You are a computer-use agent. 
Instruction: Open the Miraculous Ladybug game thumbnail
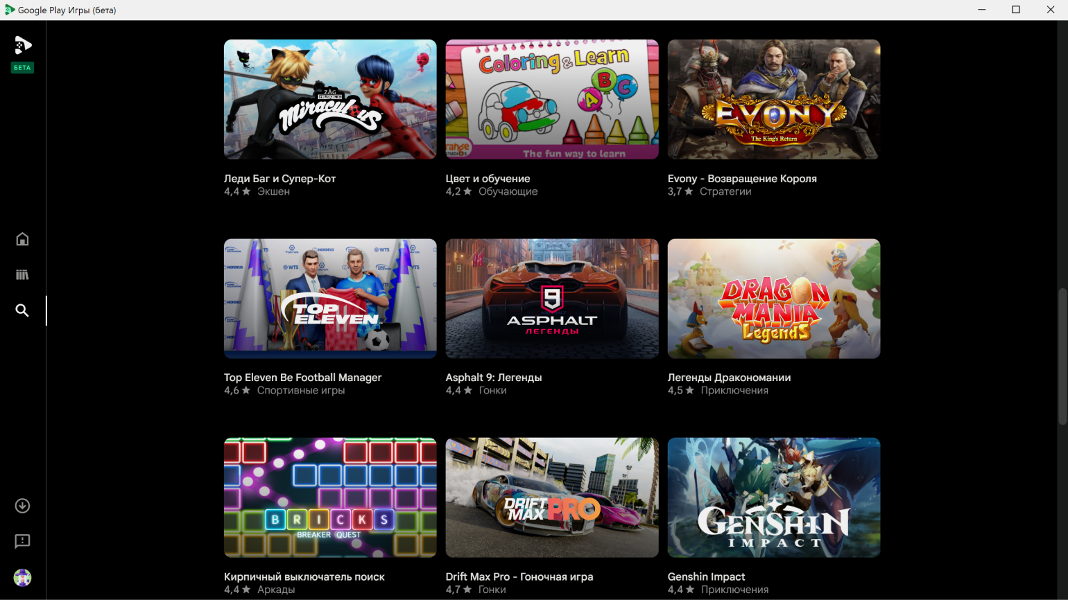tap(330, 99)
